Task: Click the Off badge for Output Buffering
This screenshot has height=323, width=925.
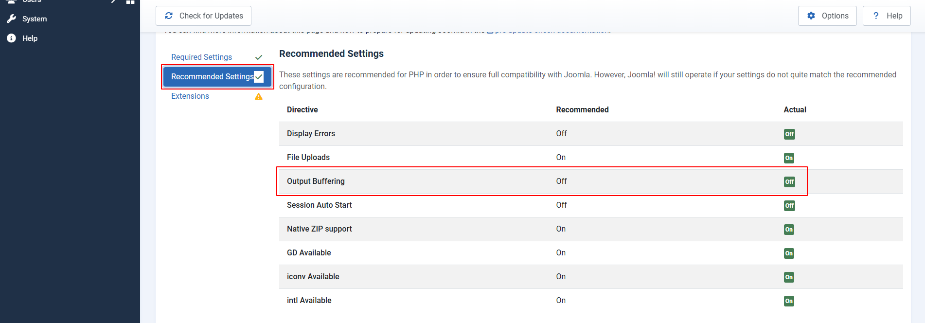Action: 789,182
